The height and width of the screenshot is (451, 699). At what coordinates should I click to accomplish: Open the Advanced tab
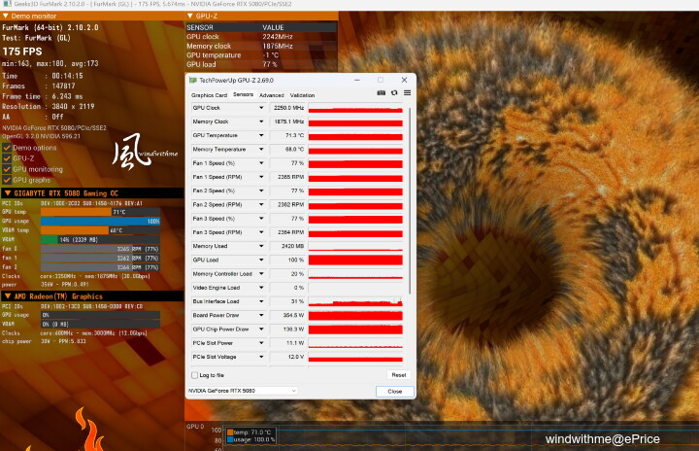pyautogui.click(x=272, y=95)
